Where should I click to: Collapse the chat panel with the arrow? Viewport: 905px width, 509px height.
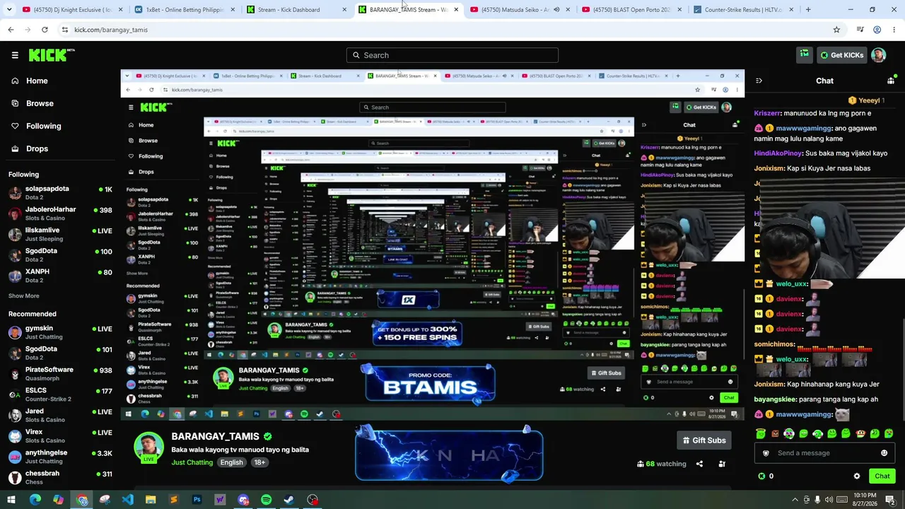(759, 81)
